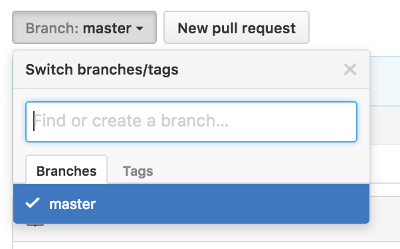This screenshot has width=400, height=249.
Task: Click the partially hidden icon below the popup
Action: [35, 225]
